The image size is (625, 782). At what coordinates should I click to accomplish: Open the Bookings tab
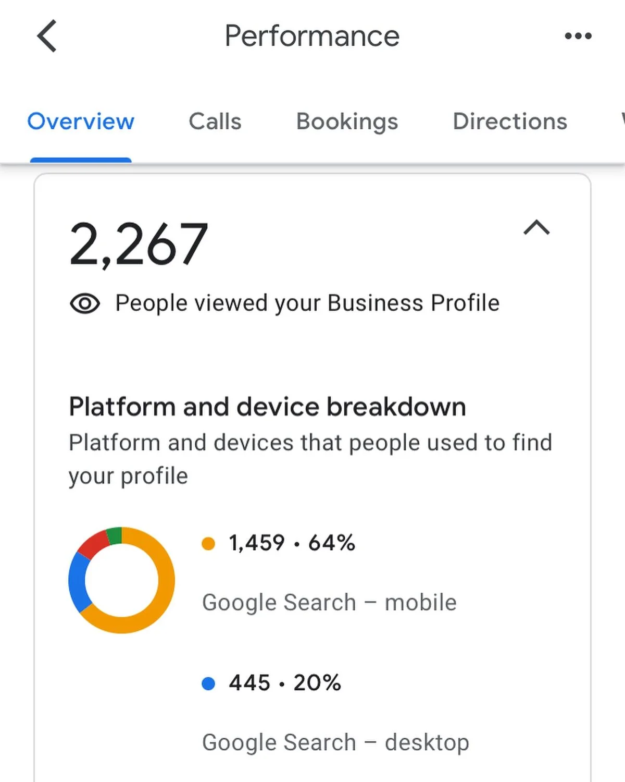(x=347, y=121)
